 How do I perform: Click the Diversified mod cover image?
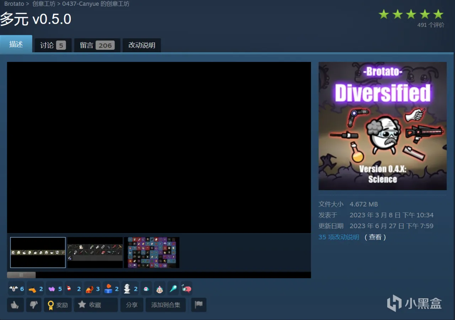pyautogui.click(x=382, y=126)
